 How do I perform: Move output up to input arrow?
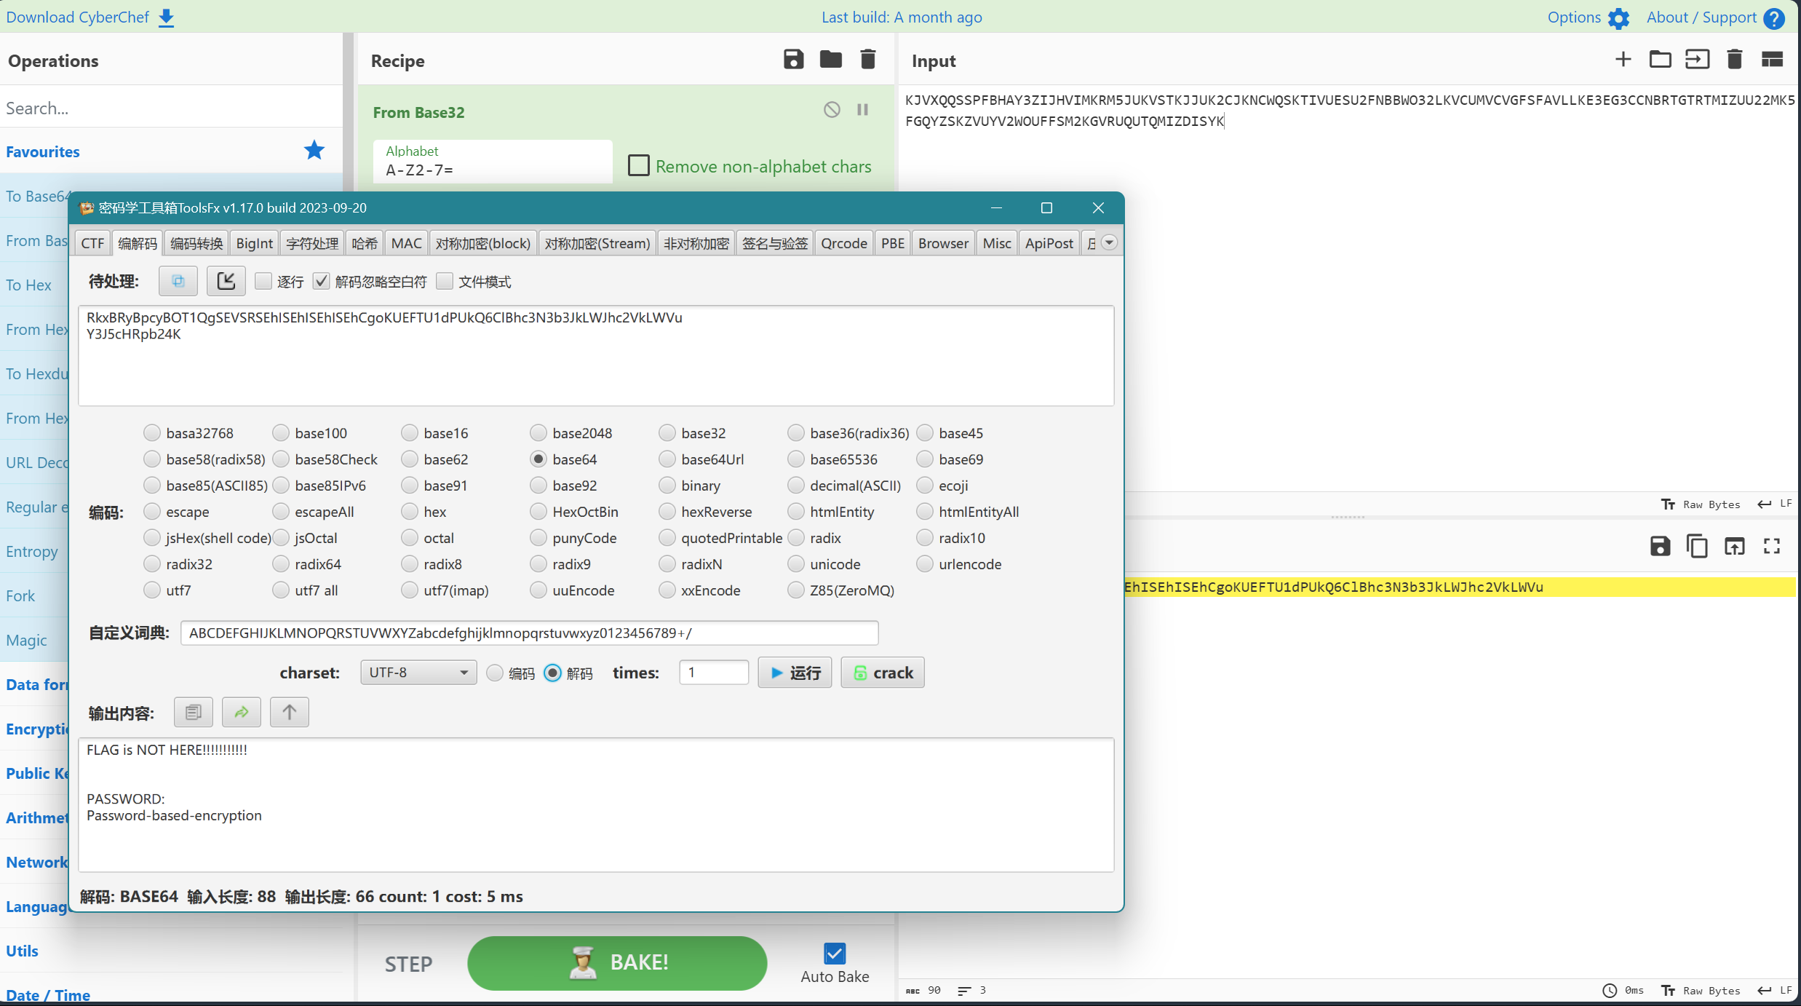(x=289, y=712)
